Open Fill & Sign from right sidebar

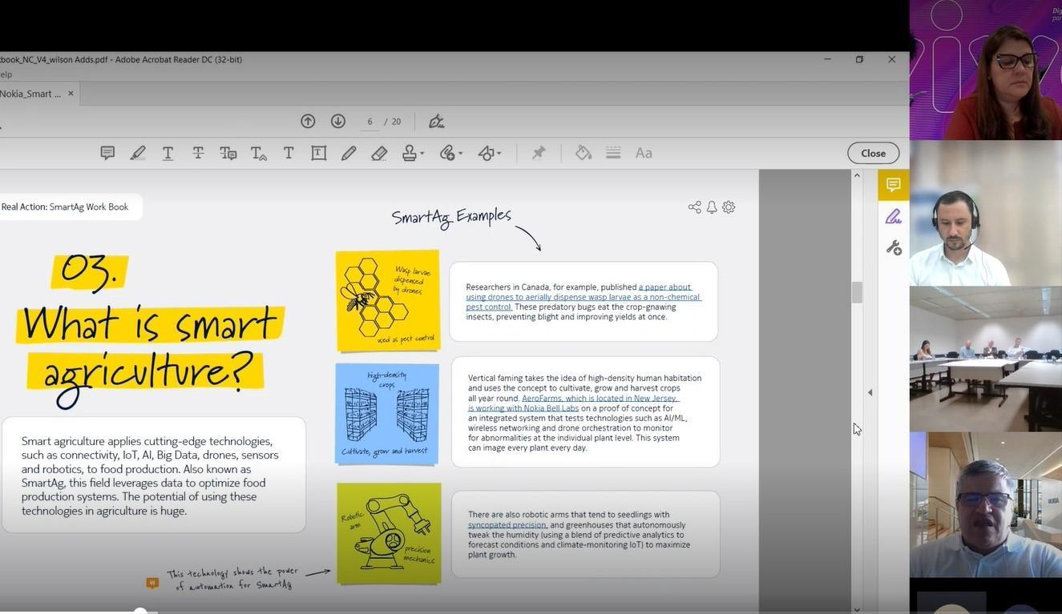pyautogui.click(x=893, y=217)
